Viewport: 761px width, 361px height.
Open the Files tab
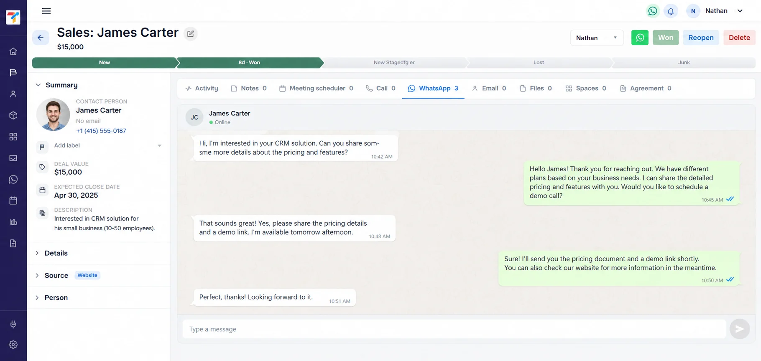pyautogui.click(x=536, y=89)
